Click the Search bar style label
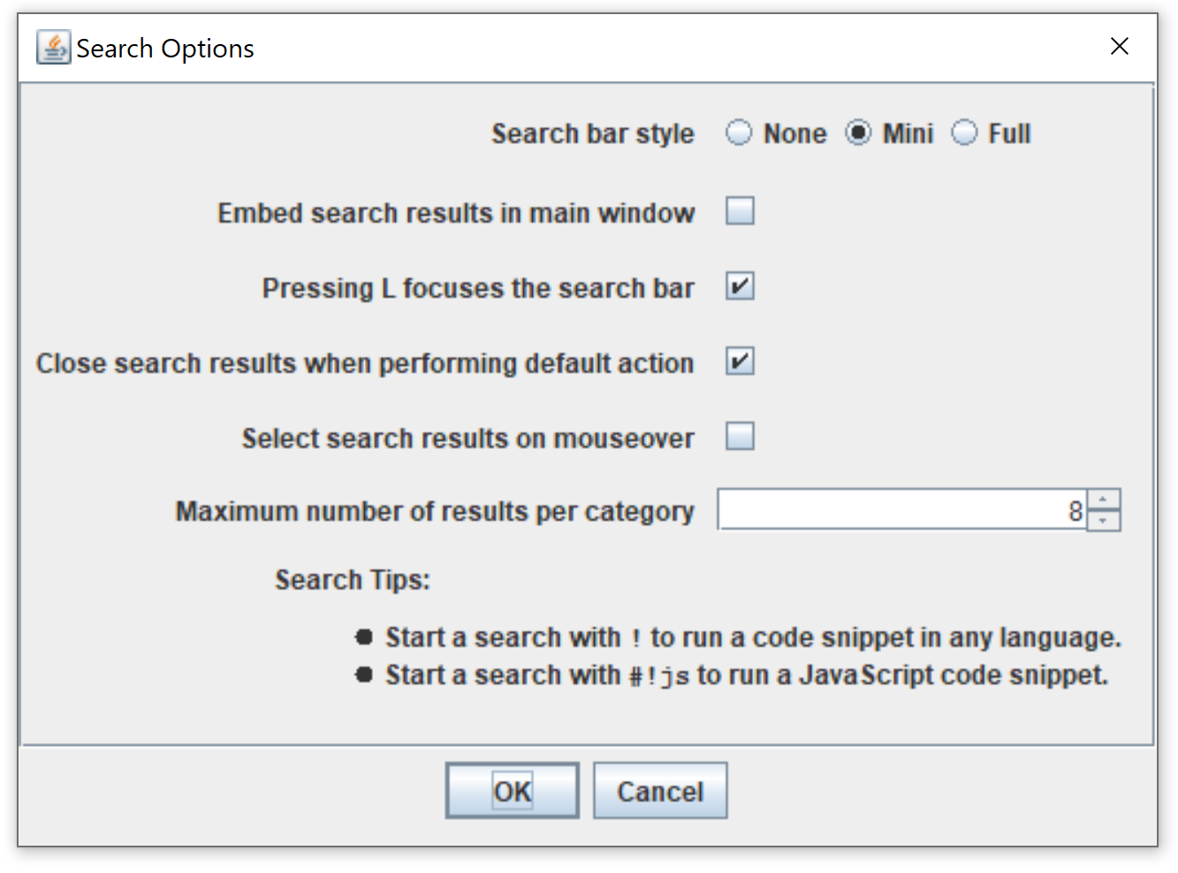The image size is (1178, 873). point(593,133)
